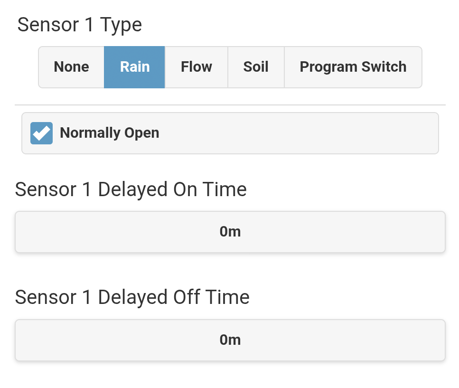The height and width of the screenshot is (388, 459).
Task: Click the Sensor 1 Type heading
Action: tap(80, 25)
